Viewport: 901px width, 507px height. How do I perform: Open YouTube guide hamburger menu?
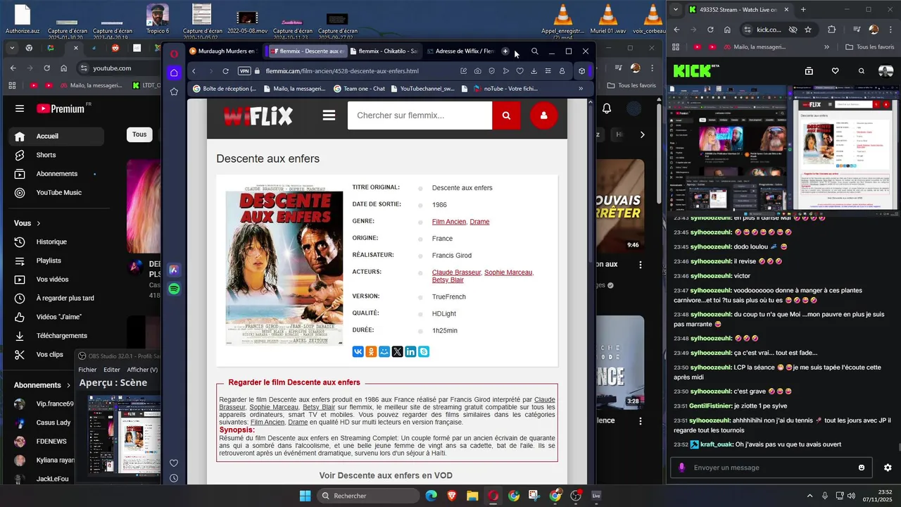(20, 108)
